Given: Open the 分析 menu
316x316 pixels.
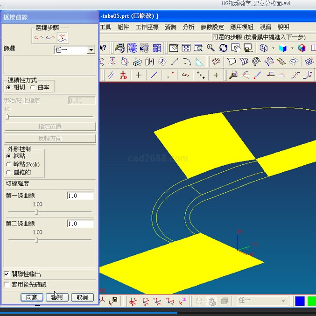Looking at the screenshot, I should pos(189,27).
